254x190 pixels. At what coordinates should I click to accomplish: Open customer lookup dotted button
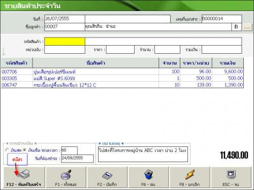[247, 27]
